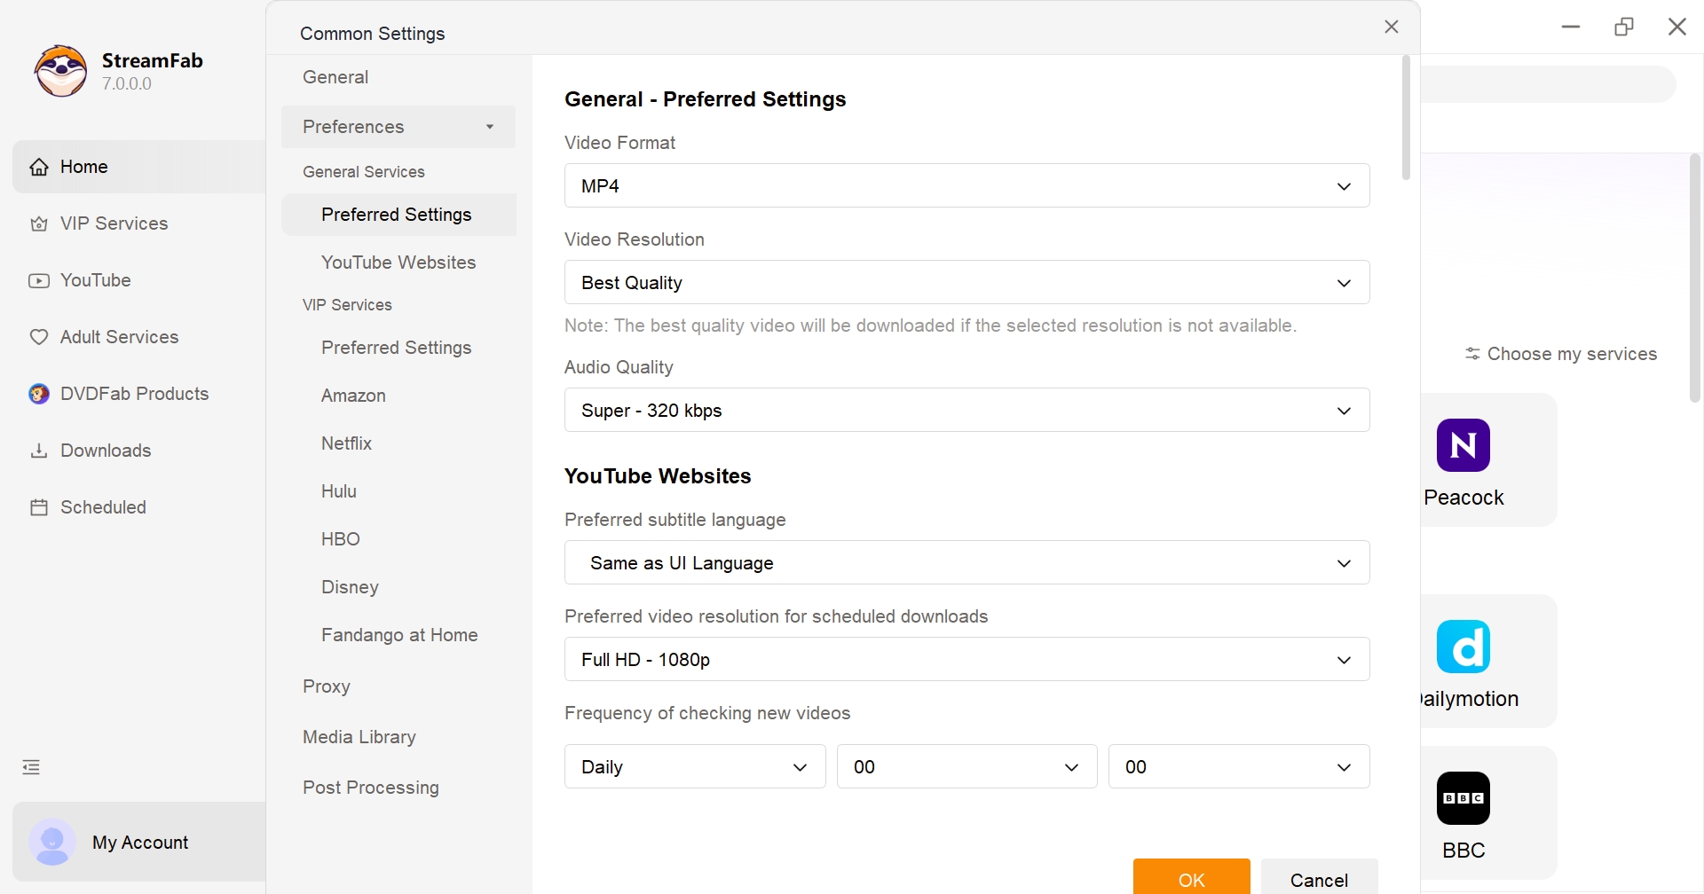Open the Home section in sidebar
The width and height of the screenshot is (1704, 894).
click(82, 167)
